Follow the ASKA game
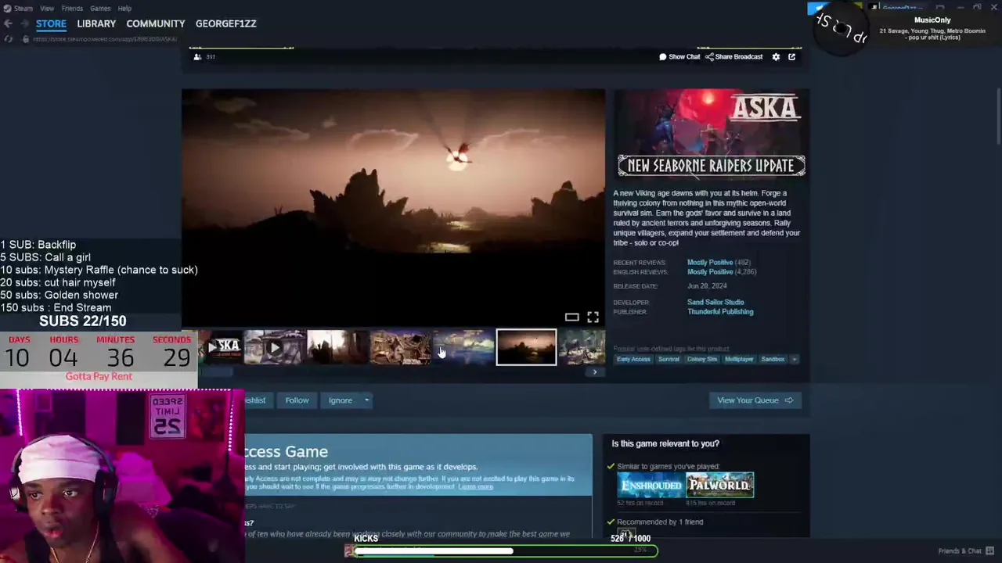 [297, 400]
